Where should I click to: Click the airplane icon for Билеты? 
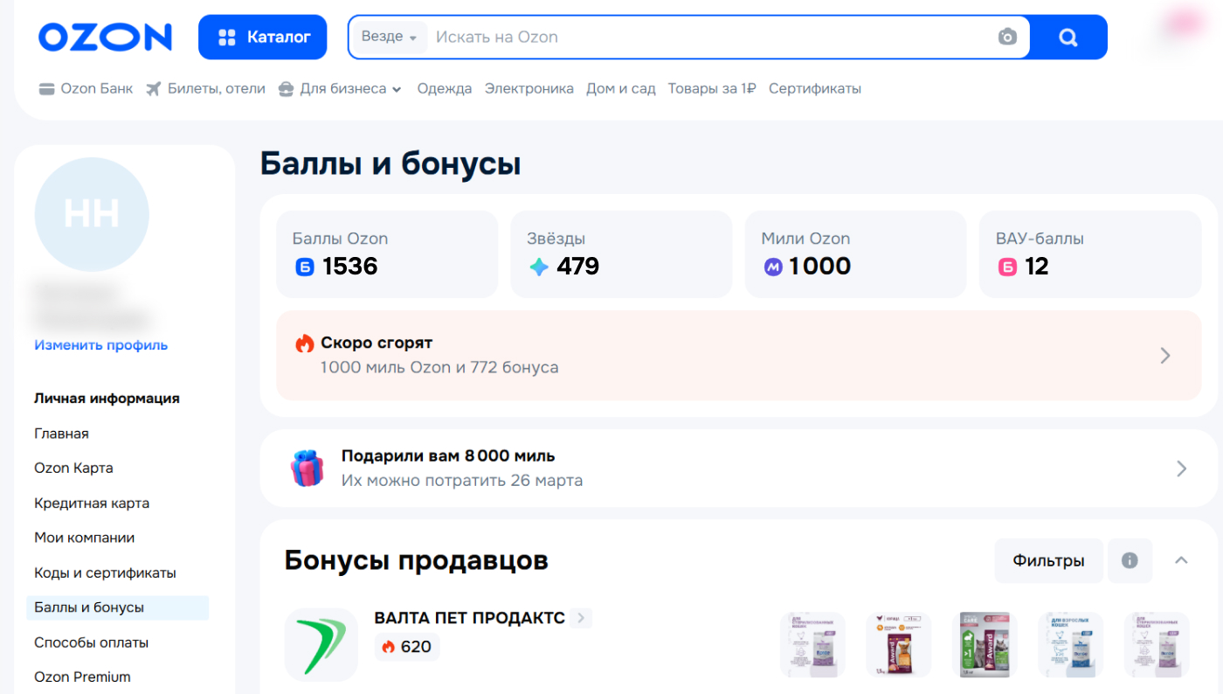click(x=154, y=88)
